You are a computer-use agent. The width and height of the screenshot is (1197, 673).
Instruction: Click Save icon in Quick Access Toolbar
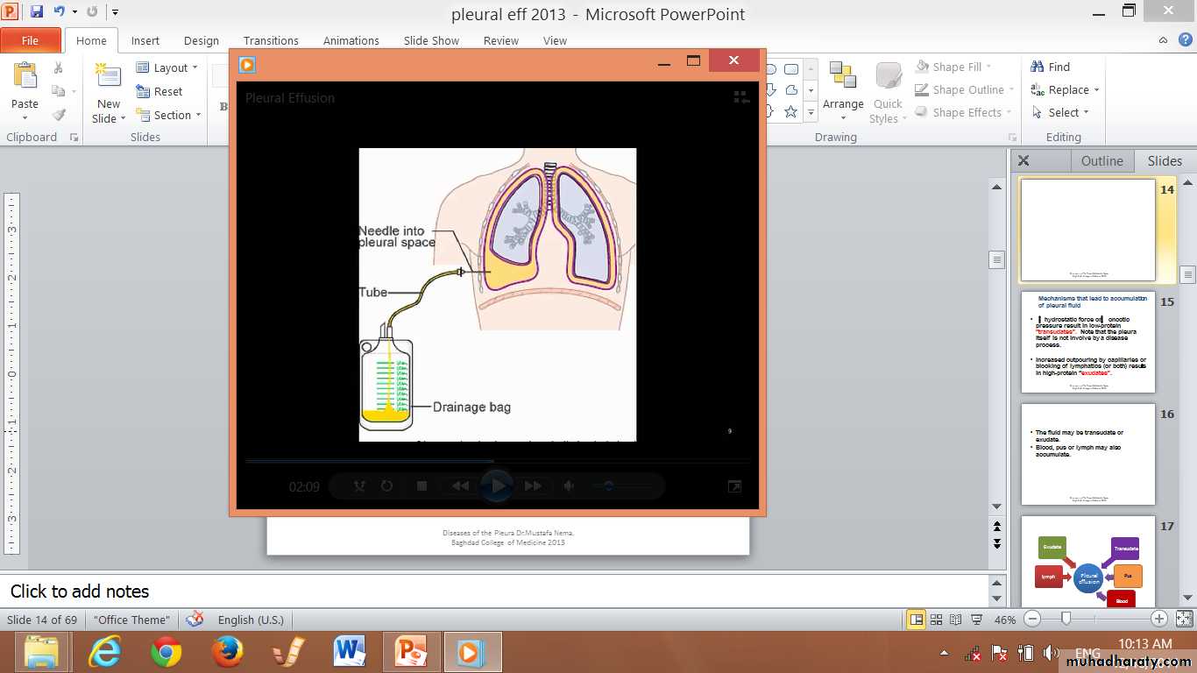(37, 12)
